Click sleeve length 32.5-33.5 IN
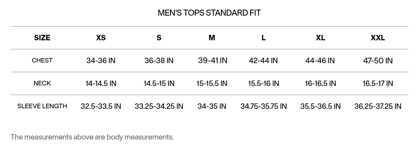 pyautogui.click(x=101, y=106)
